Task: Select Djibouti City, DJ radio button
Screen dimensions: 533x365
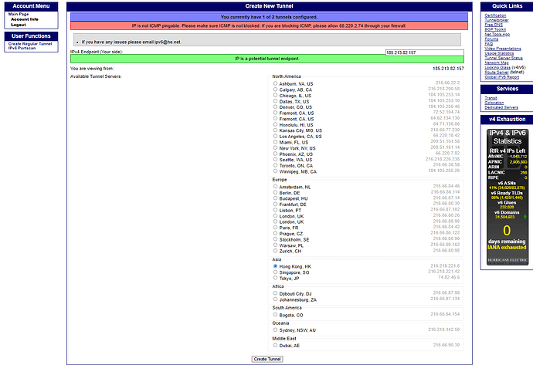Action: coord(275,293)
